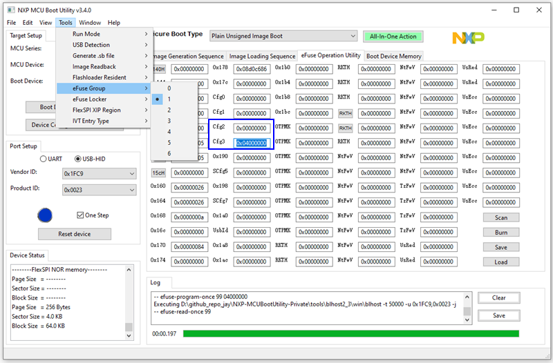The height and width of the screenshot is (363, 553).
Task: Click the 00:00.197 elapsed time text
Action: [x=164, y=333]
